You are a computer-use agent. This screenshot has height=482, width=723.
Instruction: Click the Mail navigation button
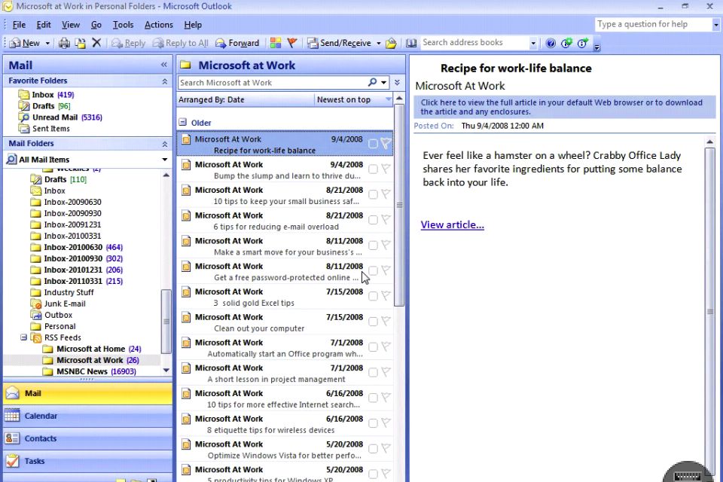point(87,393)
